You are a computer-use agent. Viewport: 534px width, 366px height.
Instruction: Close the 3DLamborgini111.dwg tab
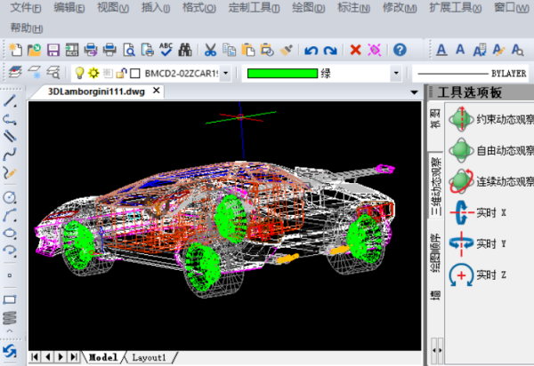[156, 91]
